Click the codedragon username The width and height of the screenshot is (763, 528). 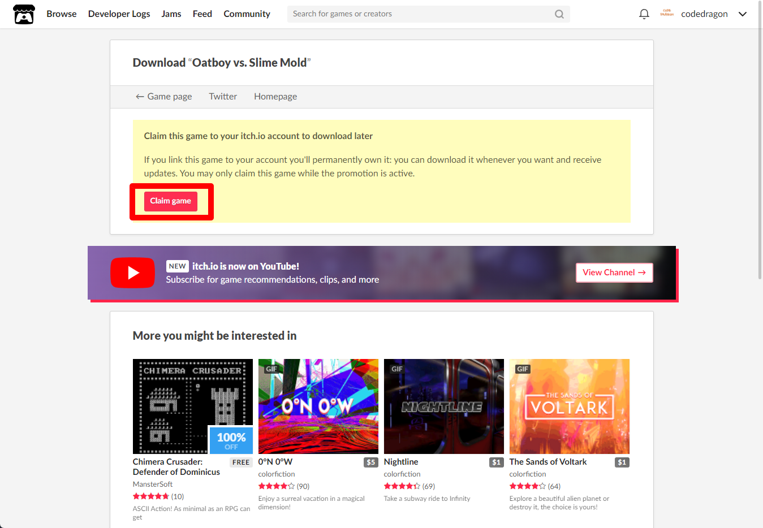click(704, 14)
